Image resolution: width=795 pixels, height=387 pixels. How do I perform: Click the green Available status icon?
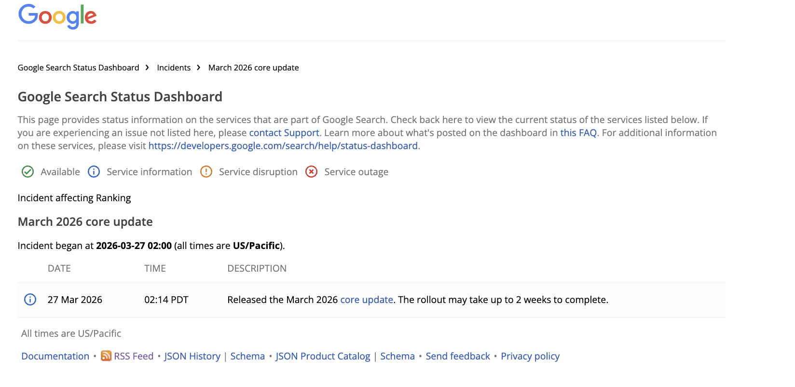pos(28,172)
